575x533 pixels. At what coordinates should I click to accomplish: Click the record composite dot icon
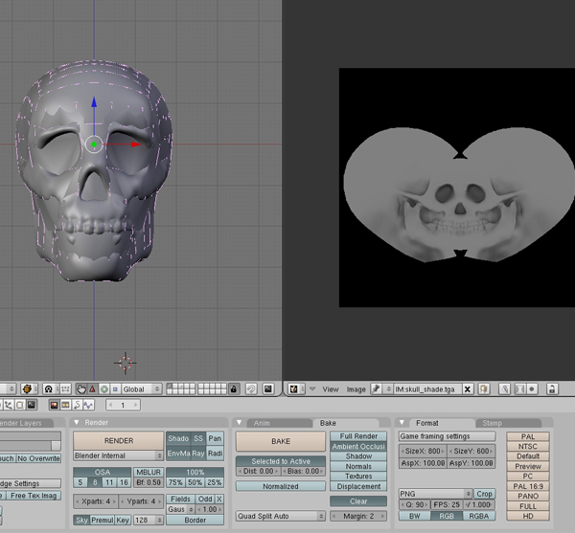point(532,389)
